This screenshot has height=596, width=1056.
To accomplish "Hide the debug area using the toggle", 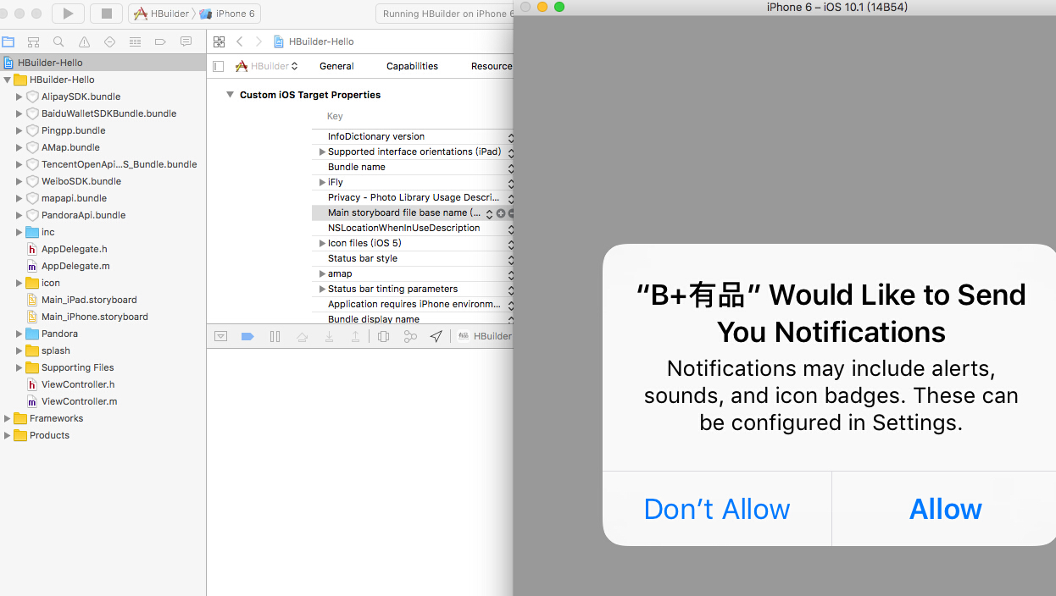I will tap(220, 336).
